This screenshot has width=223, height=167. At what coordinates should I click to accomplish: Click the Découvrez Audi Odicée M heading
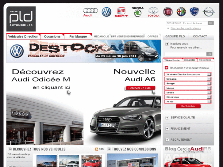[41, 75]
